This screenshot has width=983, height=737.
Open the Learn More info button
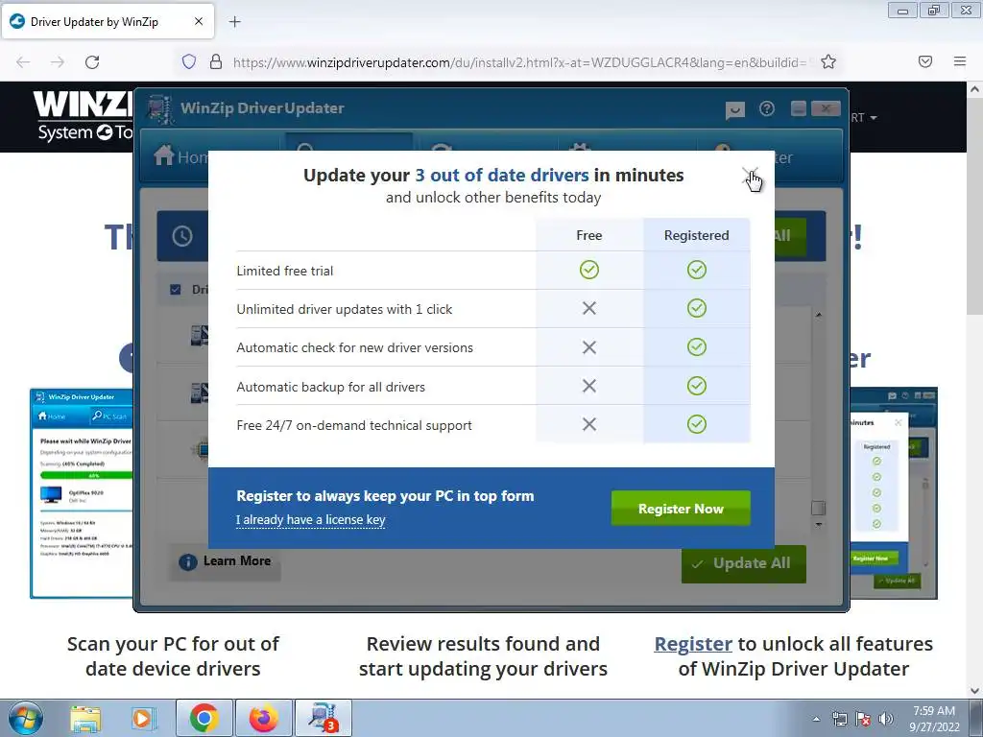225,561
